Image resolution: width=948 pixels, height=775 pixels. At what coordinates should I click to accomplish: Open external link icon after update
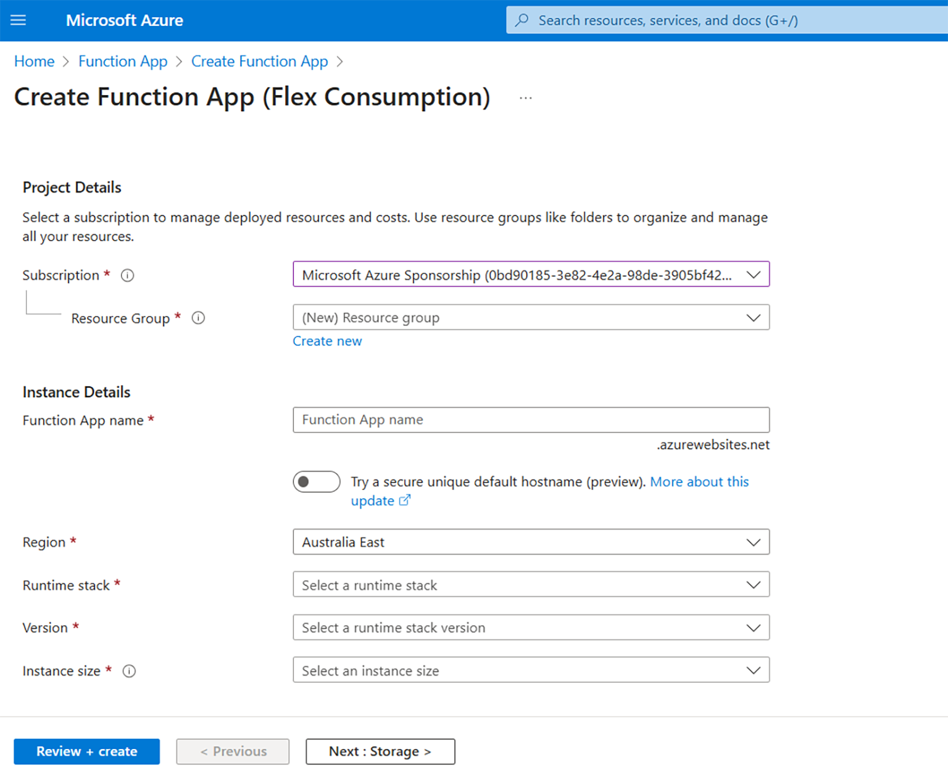click(x=405, y=500)
